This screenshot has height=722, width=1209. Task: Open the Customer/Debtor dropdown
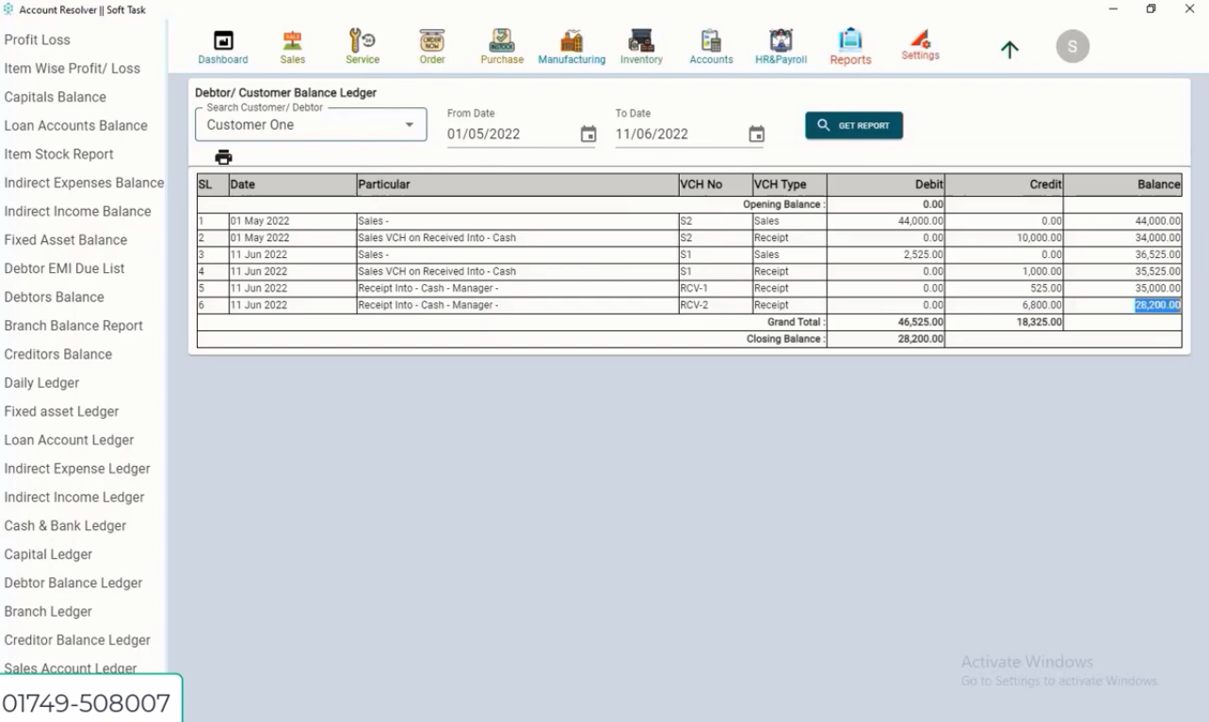click(409, 123)
